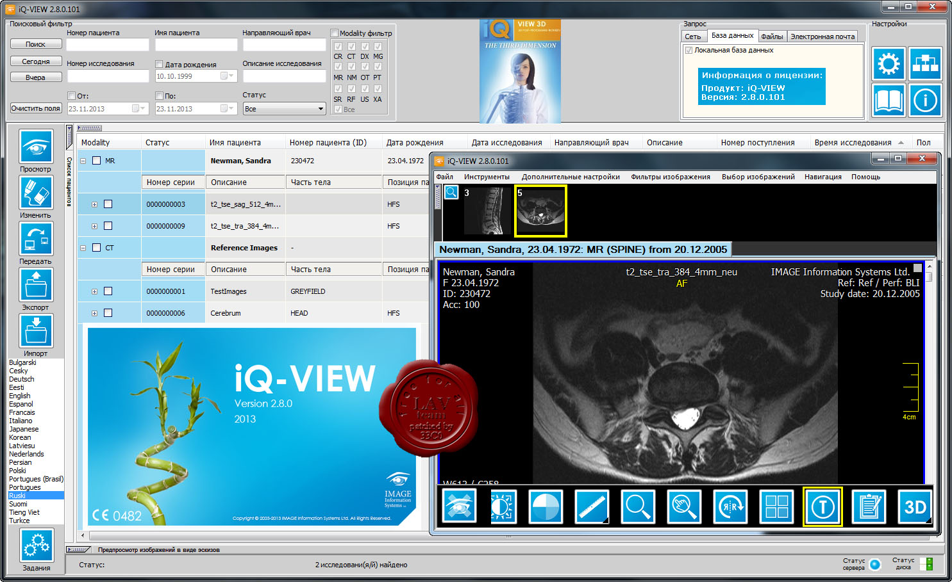Click the magnifier icon beside series thumbnails
This screenshot has height=582, width=952.
451,192
